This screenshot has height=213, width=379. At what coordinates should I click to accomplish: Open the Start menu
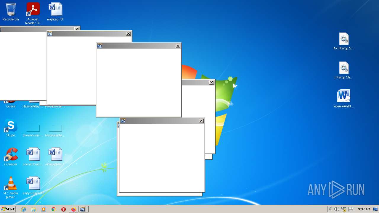8,209
